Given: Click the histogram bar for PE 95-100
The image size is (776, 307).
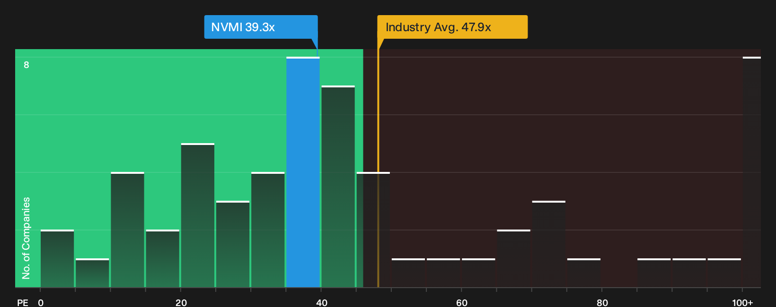Looking at the screenshot, I should click(x=724, y=273).
